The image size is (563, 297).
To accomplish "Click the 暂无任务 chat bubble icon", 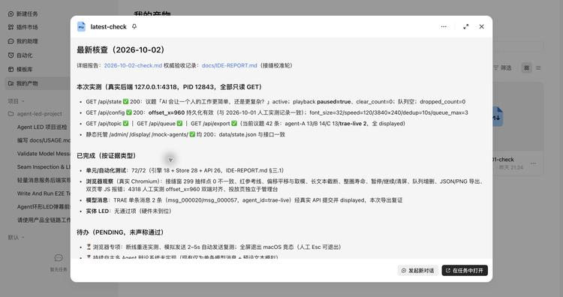I will (59, 257).
